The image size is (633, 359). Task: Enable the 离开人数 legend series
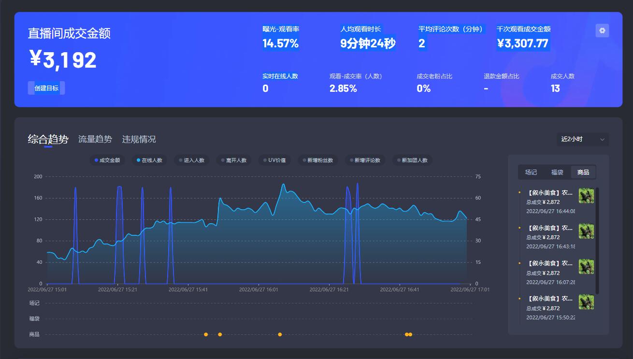point(233,160)
